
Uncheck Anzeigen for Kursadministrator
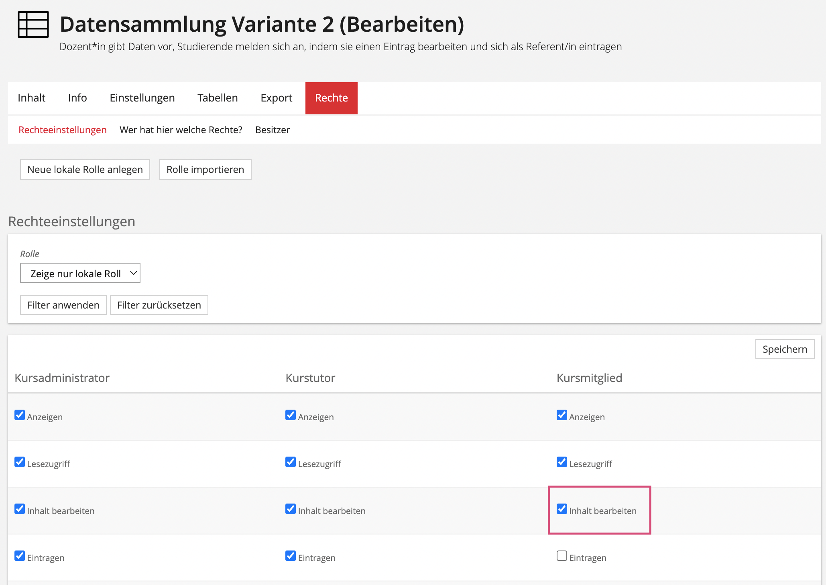[x=20, y=415]
